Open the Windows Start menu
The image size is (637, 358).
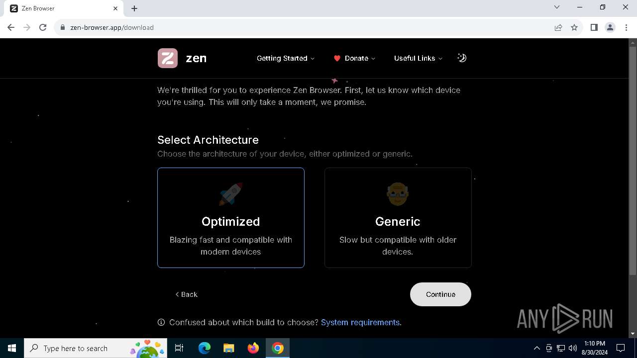pos(12,348)
